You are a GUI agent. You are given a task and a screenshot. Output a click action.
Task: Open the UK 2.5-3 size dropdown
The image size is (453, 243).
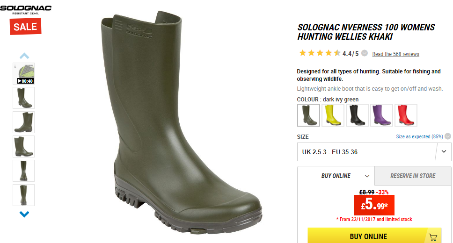tap(374, 152)
